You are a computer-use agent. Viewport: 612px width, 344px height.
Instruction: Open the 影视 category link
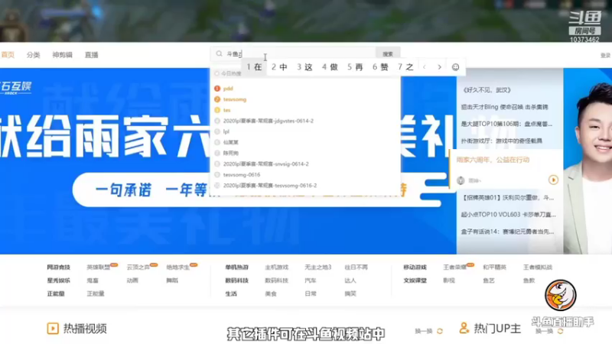(449, 281)
